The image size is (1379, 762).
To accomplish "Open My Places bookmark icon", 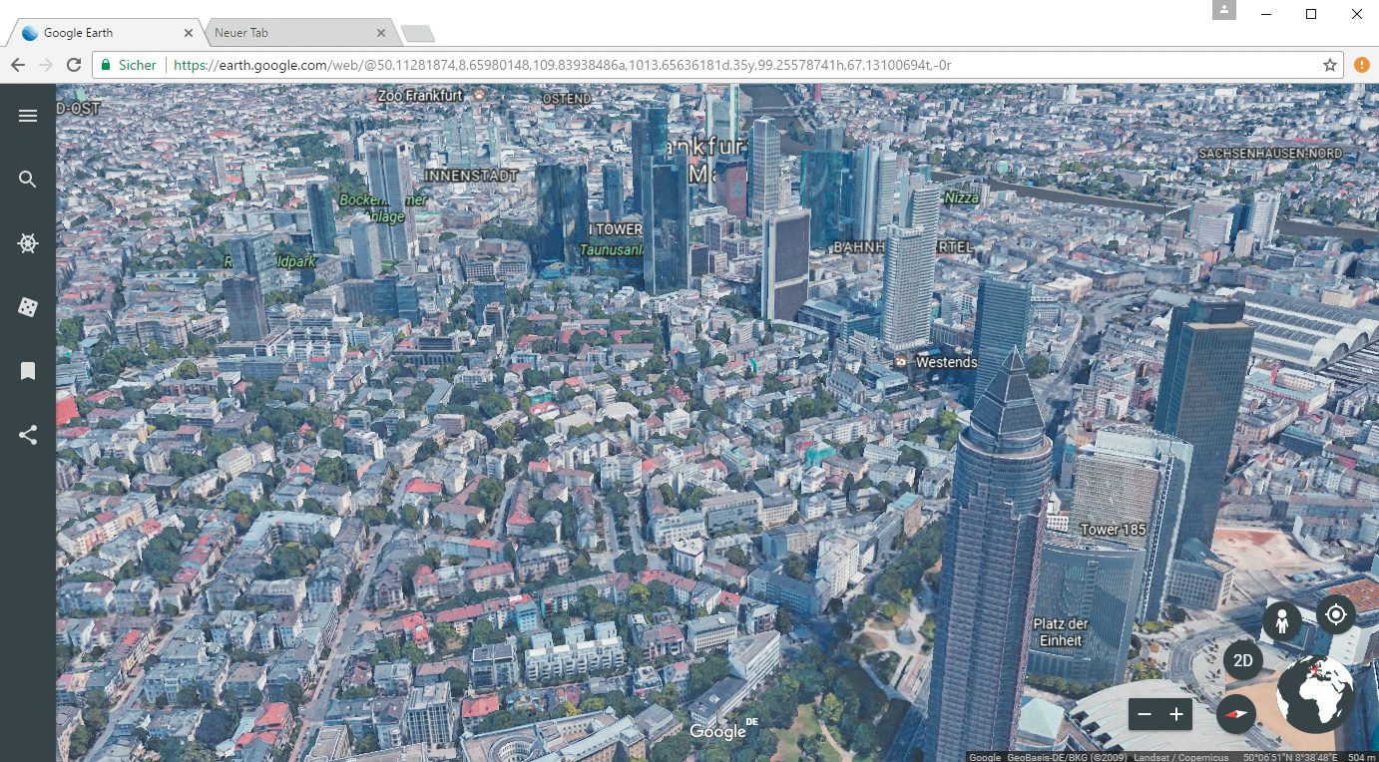I will click(28, 371).
